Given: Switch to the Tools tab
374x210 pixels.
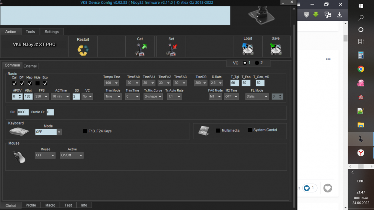Looking at the screenshot, I should [x=30, y=32].
